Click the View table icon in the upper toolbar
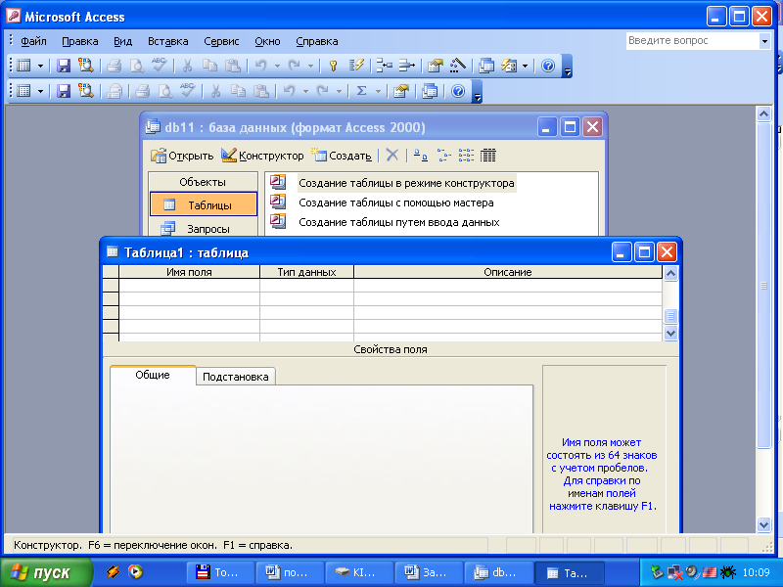The height and width of the screenshot is (587, 783). coord(23,66)
